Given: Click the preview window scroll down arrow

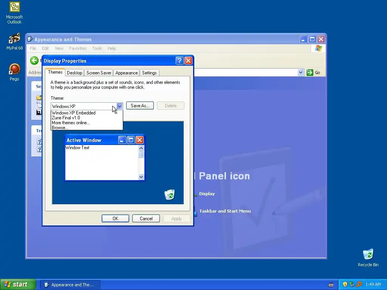Looking at the screenshot, I should point(141,177).
